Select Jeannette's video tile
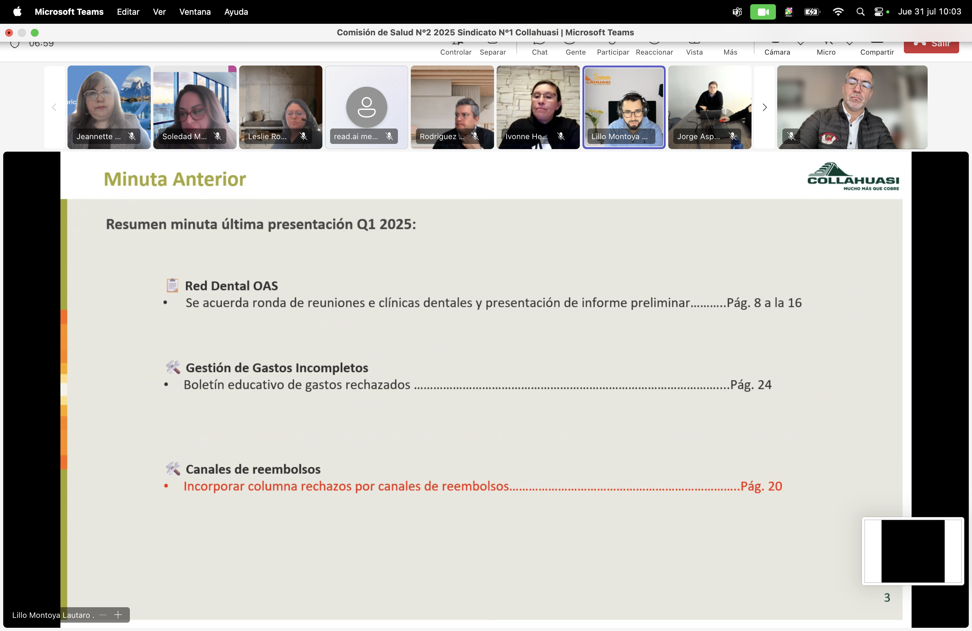 (109, 107)
